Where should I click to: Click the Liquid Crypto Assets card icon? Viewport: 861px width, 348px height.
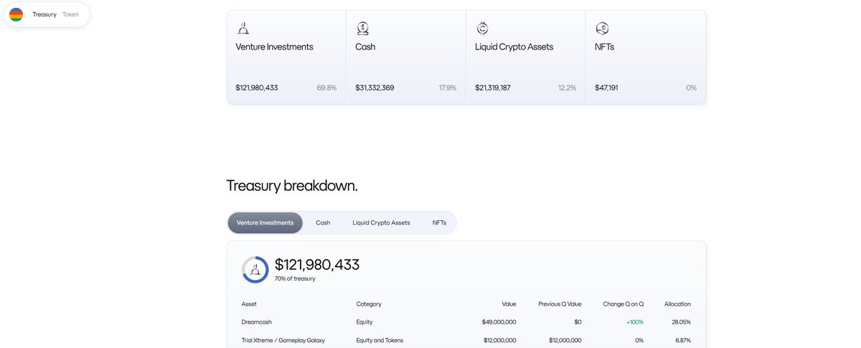click(x=482, y=28)
